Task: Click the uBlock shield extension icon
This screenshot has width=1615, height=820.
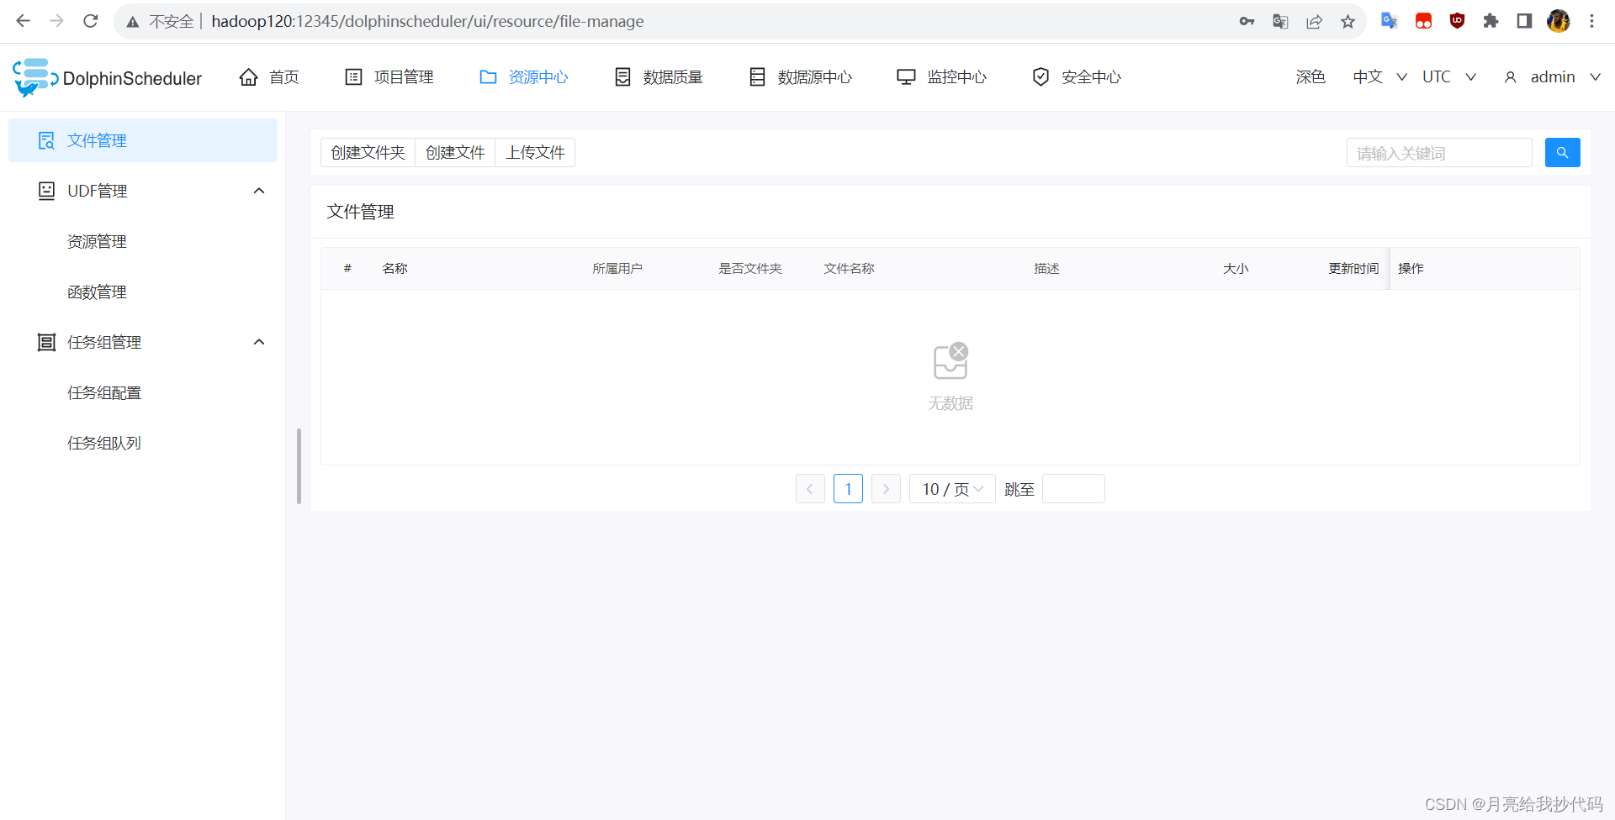Action: pos(1457,21)
